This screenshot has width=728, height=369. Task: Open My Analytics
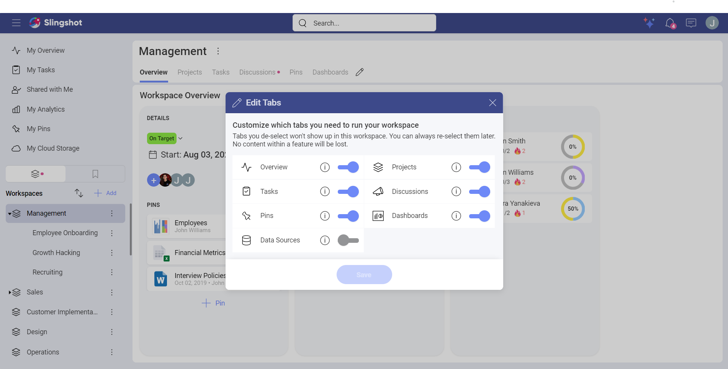46,109
